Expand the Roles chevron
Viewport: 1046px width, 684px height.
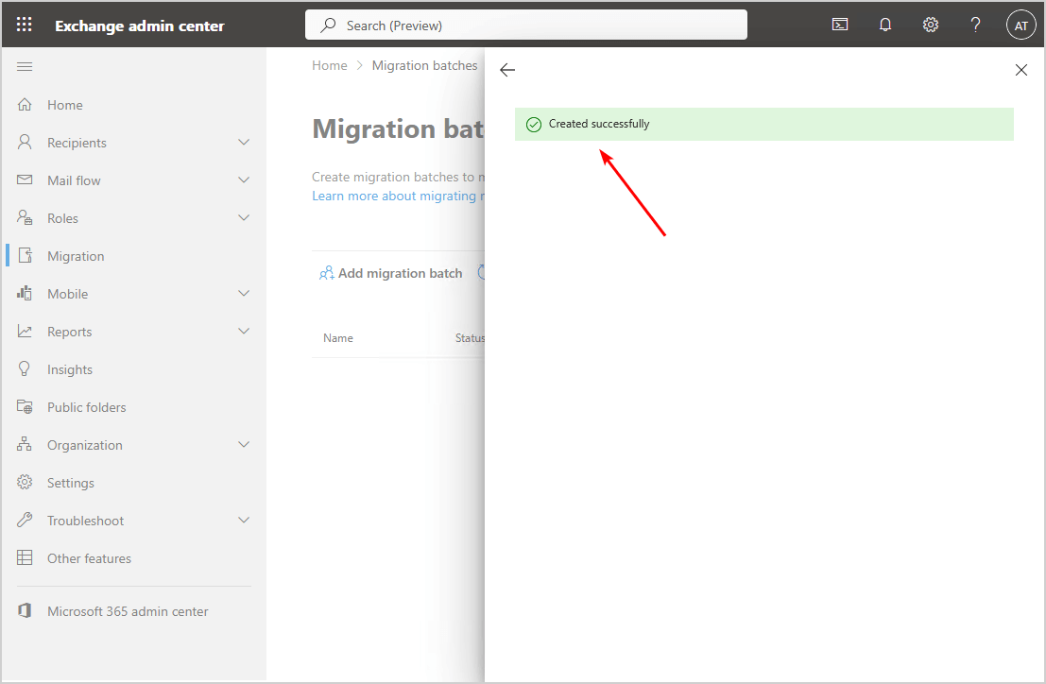pos(244,218)
